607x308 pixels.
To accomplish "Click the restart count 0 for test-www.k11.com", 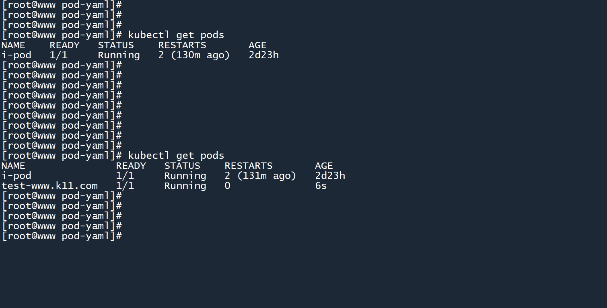I will pyautogui.click(x=228, y=186).
